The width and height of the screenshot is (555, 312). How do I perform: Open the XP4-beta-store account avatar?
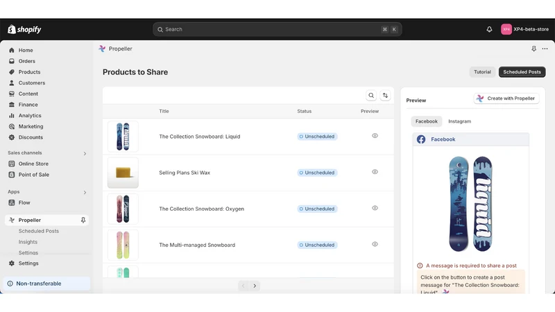[506, 29]
